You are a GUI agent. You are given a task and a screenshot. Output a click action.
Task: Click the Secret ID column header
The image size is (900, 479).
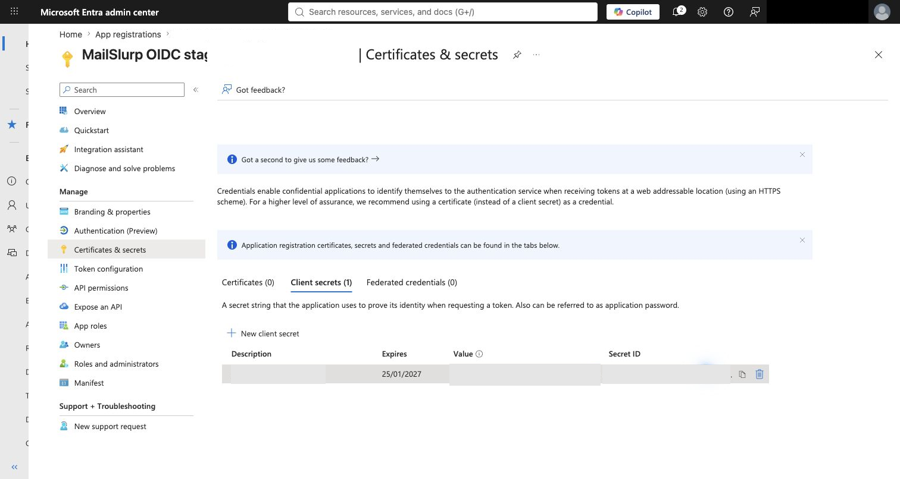[624, 354]
